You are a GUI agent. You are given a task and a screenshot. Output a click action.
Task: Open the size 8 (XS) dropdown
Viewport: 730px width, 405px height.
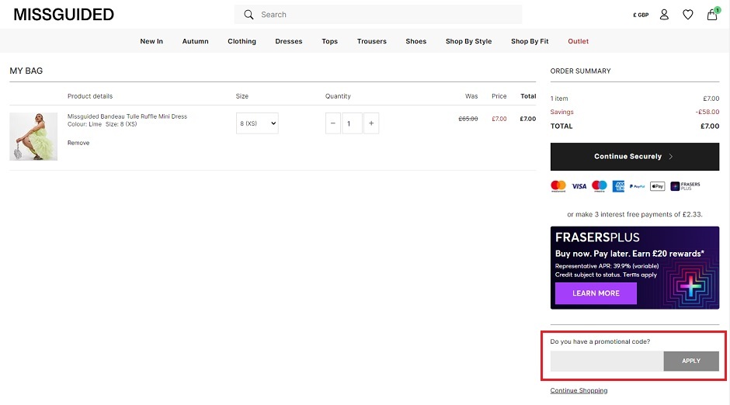point(257,123)
